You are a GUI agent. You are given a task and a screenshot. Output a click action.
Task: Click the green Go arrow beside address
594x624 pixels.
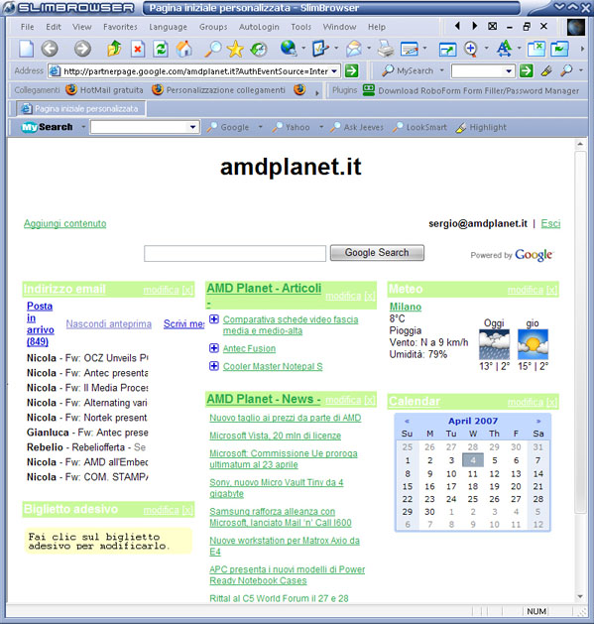tap(351, 71)
